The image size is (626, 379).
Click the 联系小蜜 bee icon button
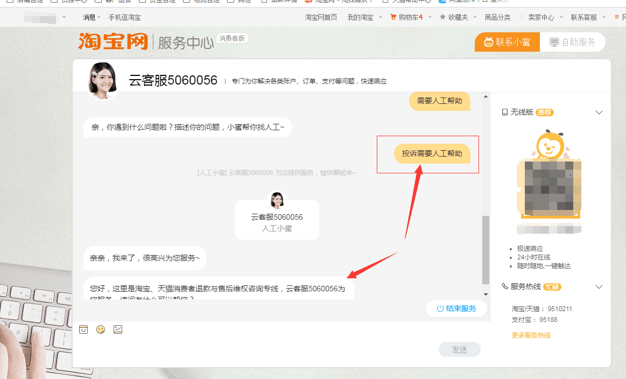489,41
